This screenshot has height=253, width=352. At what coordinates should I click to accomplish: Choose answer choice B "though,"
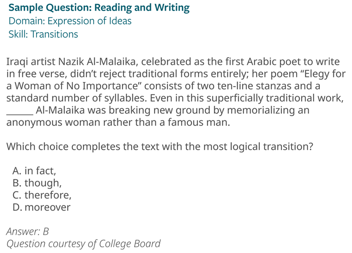(37, 182)
